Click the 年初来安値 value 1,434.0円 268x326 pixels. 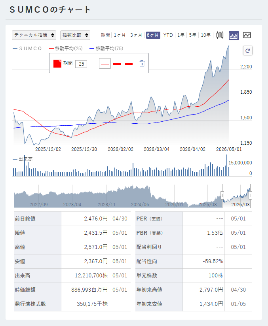(211, 304)
